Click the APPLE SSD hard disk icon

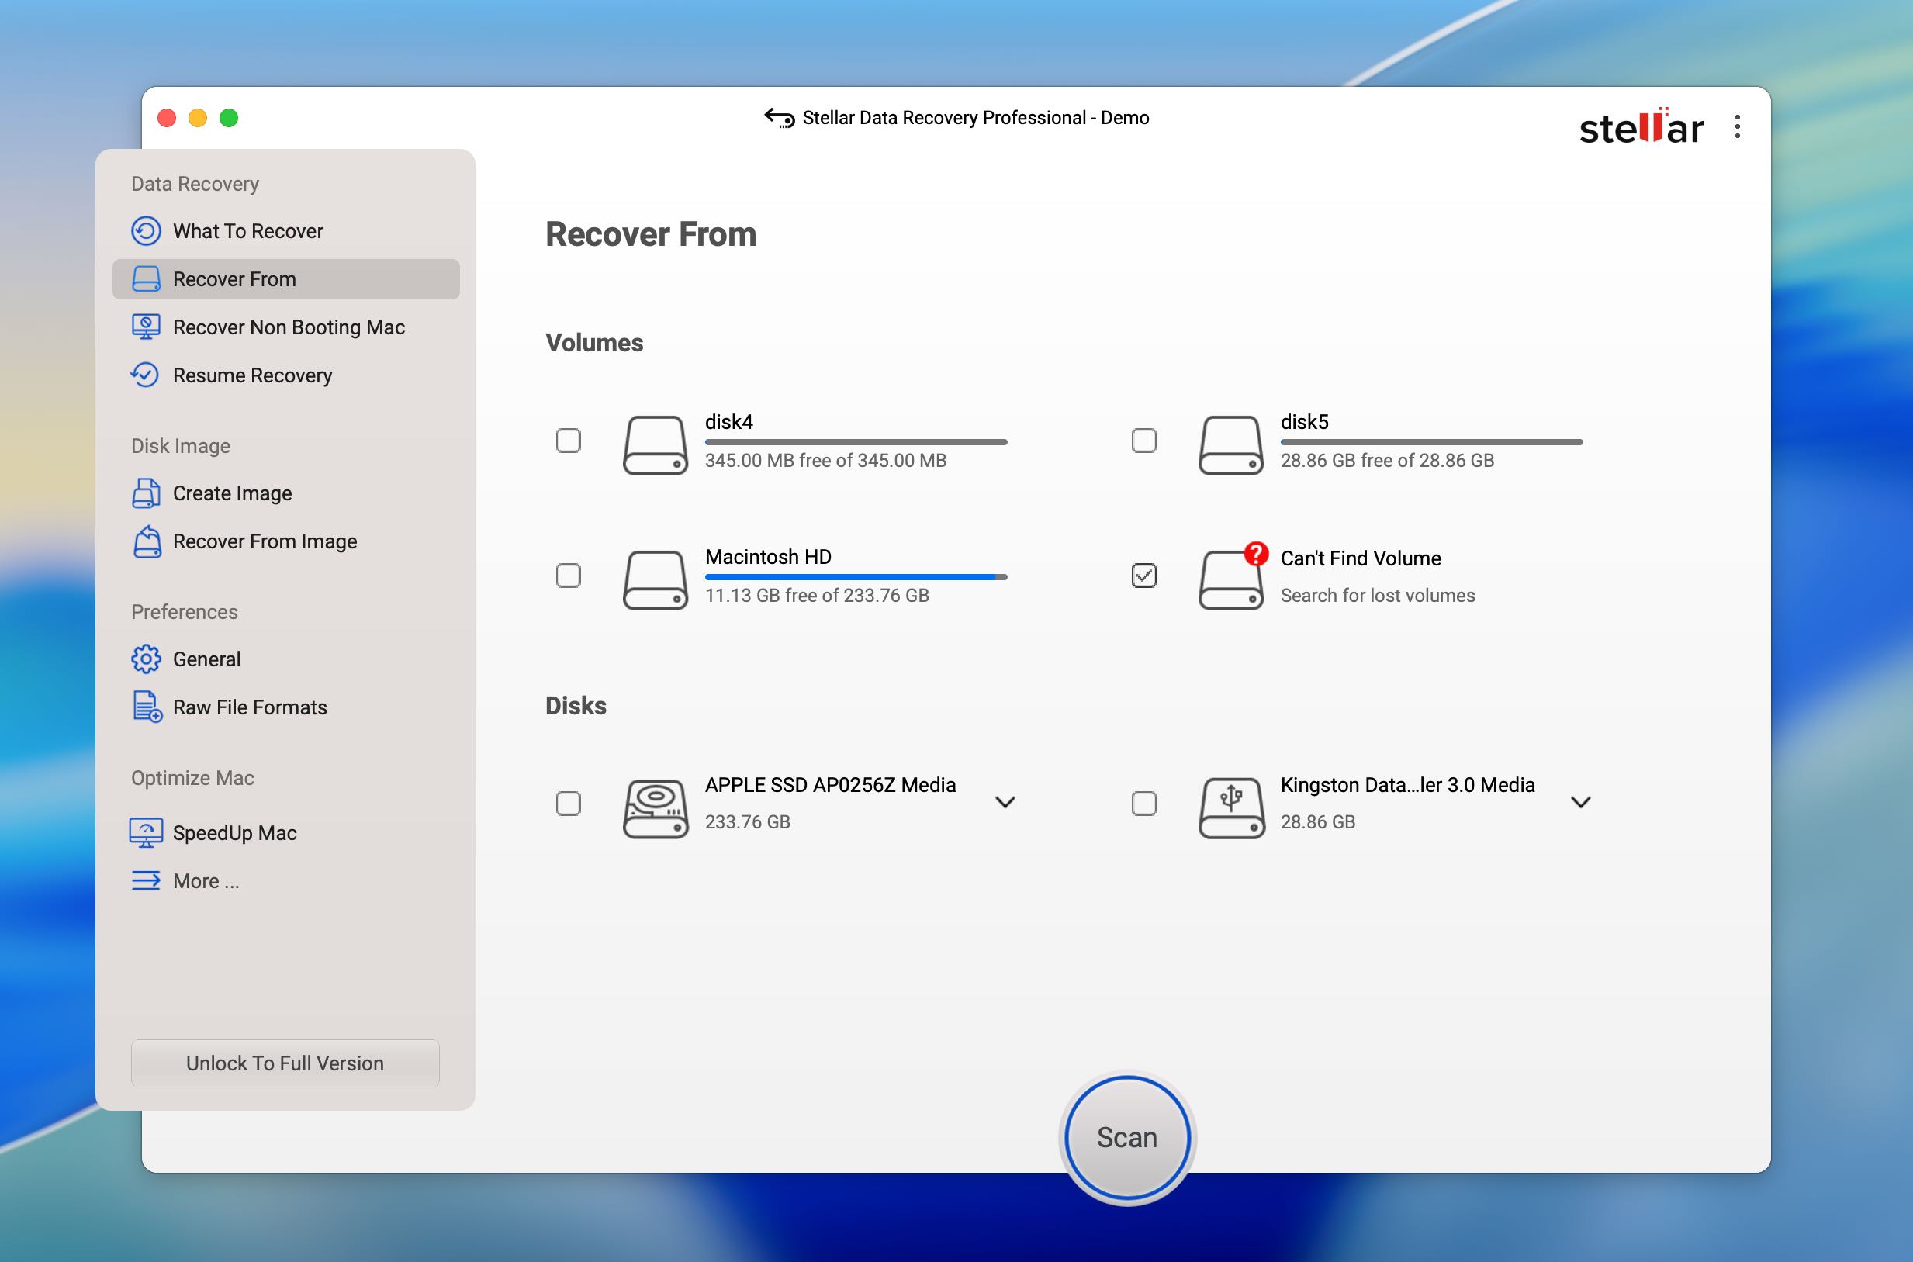(655, 809)
